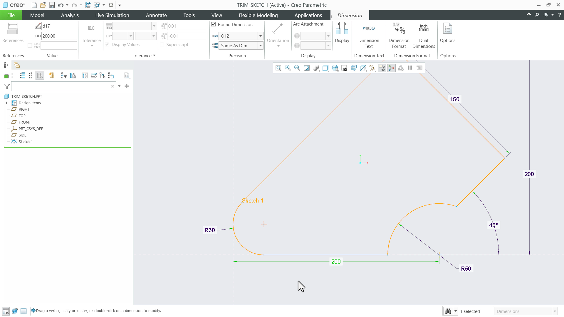
Task: Toggle the annotation display filter icon
Action: [382, 68]
